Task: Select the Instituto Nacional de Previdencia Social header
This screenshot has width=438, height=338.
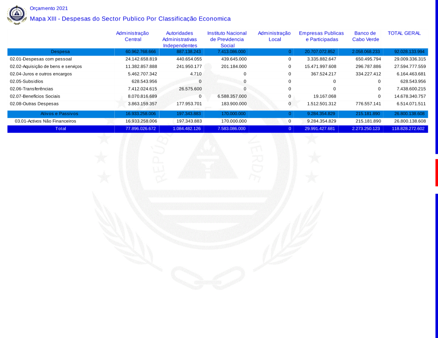Action: (227, 39)
